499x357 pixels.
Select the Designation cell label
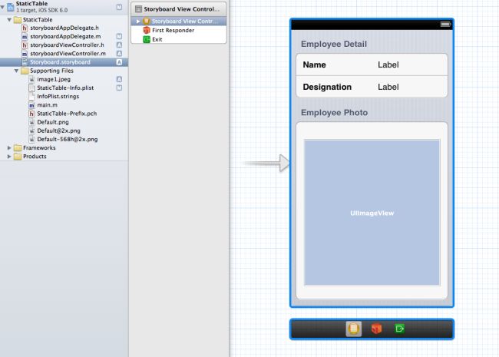click(x=327, y=87)
